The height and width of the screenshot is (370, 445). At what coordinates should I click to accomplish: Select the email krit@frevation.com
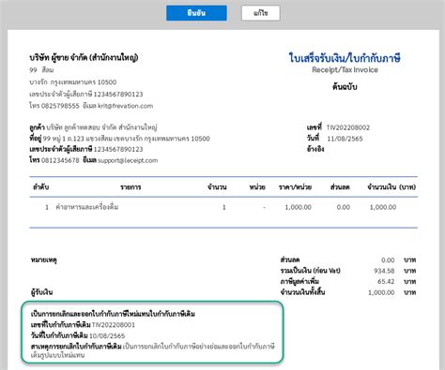click(126, 106)
